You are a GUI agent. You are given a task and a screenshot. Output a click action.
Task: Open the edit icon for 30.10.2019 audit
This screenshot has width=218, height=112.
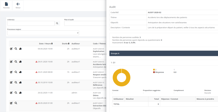pos(11,82)
